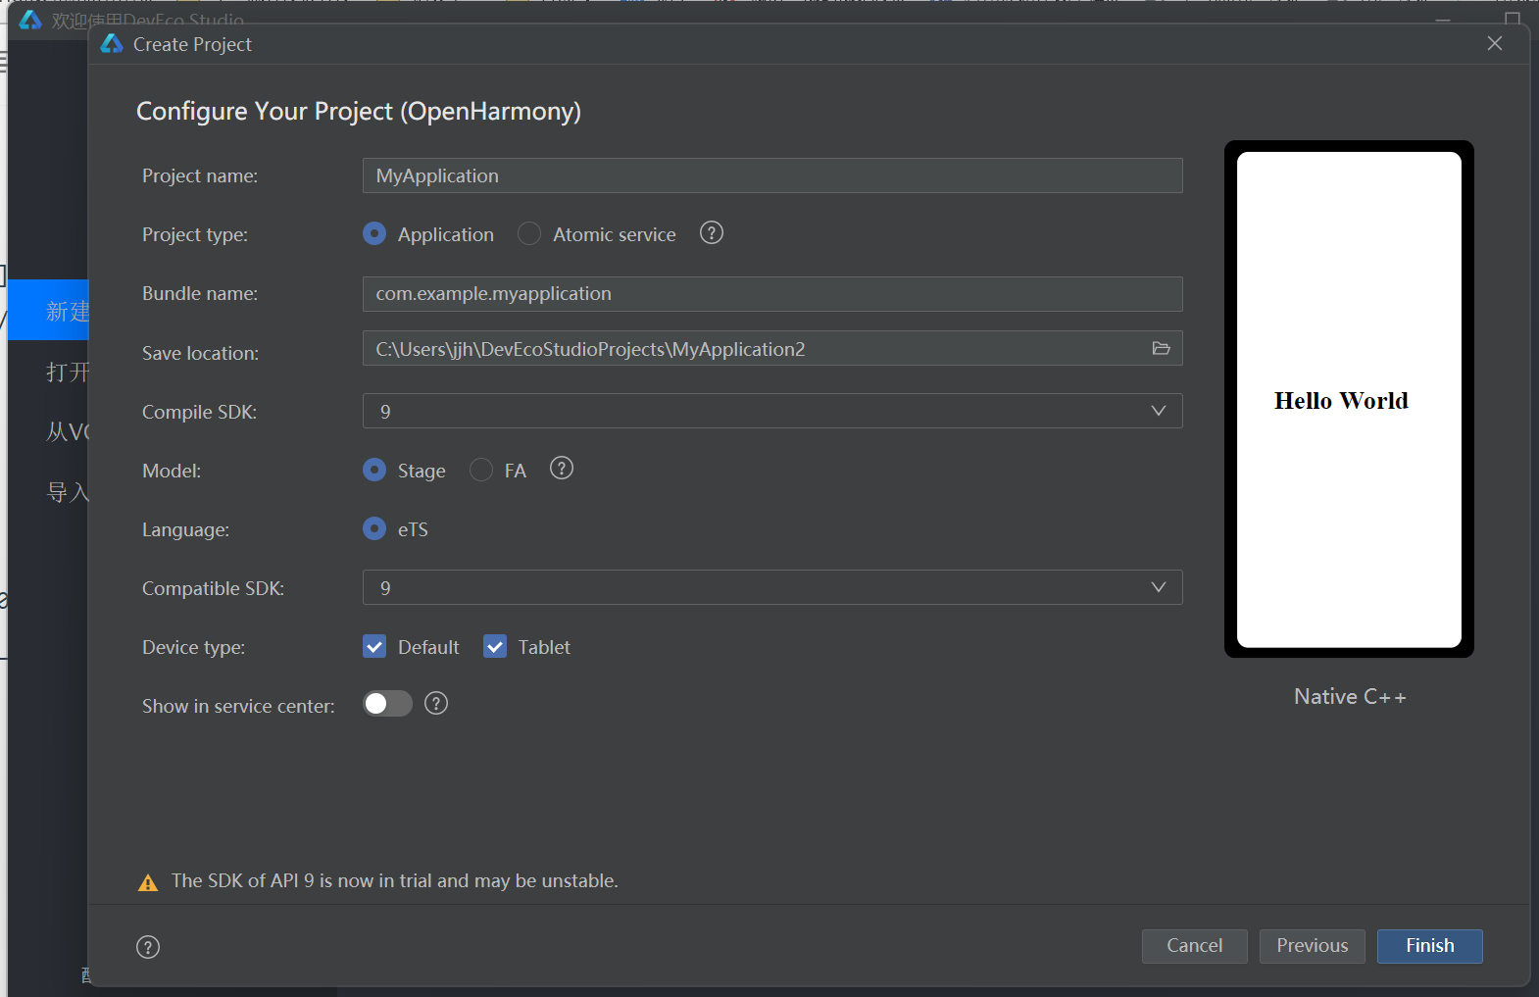Click the Finish button

point(1430,946)
